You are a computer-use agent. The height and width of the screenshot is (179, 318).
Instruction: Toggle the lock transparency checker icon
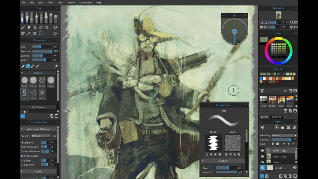point(278,144)
